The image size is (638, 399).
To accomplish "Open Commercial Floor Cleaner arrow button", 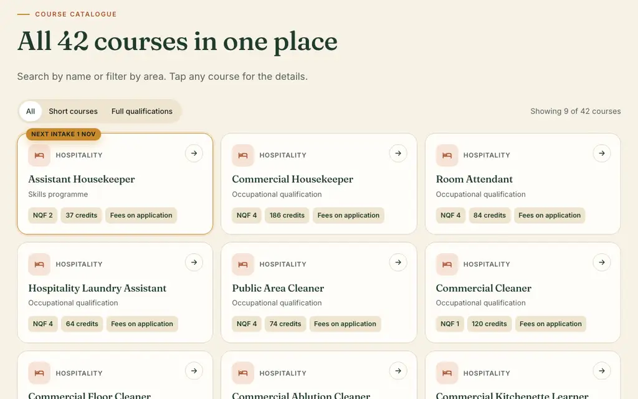I will [194, 371].
